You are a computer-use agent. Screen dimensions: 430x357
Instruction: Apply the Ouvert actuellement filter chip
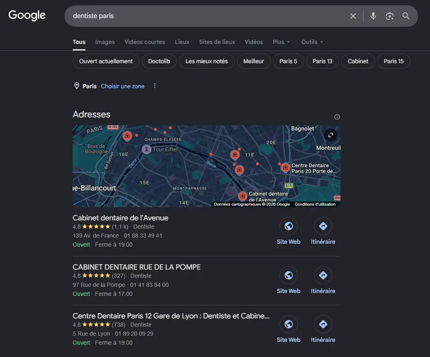106,61
